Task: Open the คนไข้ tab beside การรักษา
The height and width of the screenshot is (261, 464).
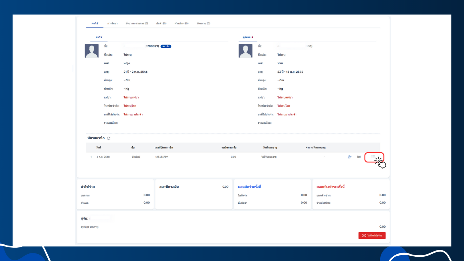Action: (95, 24)
